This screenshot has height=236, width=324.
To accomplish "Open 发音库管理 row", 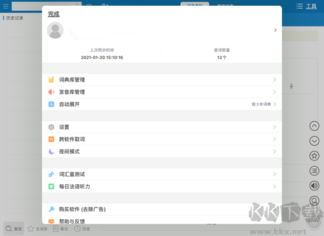I will coord(162,92).
